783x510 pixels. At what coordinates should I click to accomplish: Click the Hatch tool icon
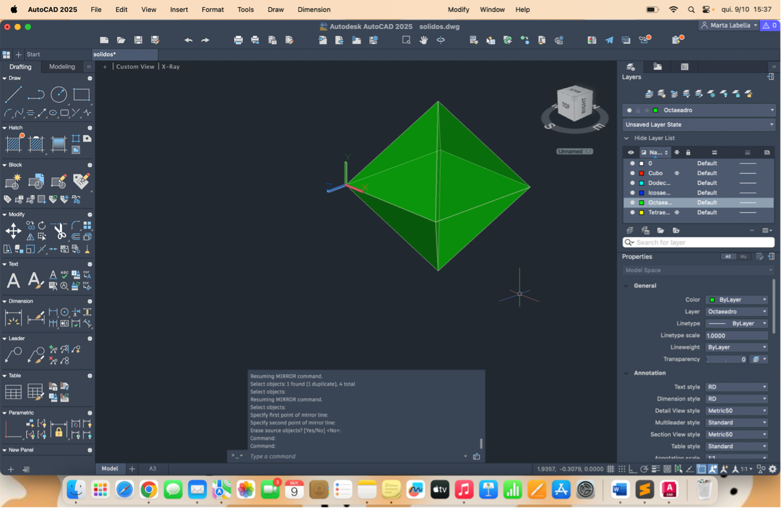click(x=13, y=144)
